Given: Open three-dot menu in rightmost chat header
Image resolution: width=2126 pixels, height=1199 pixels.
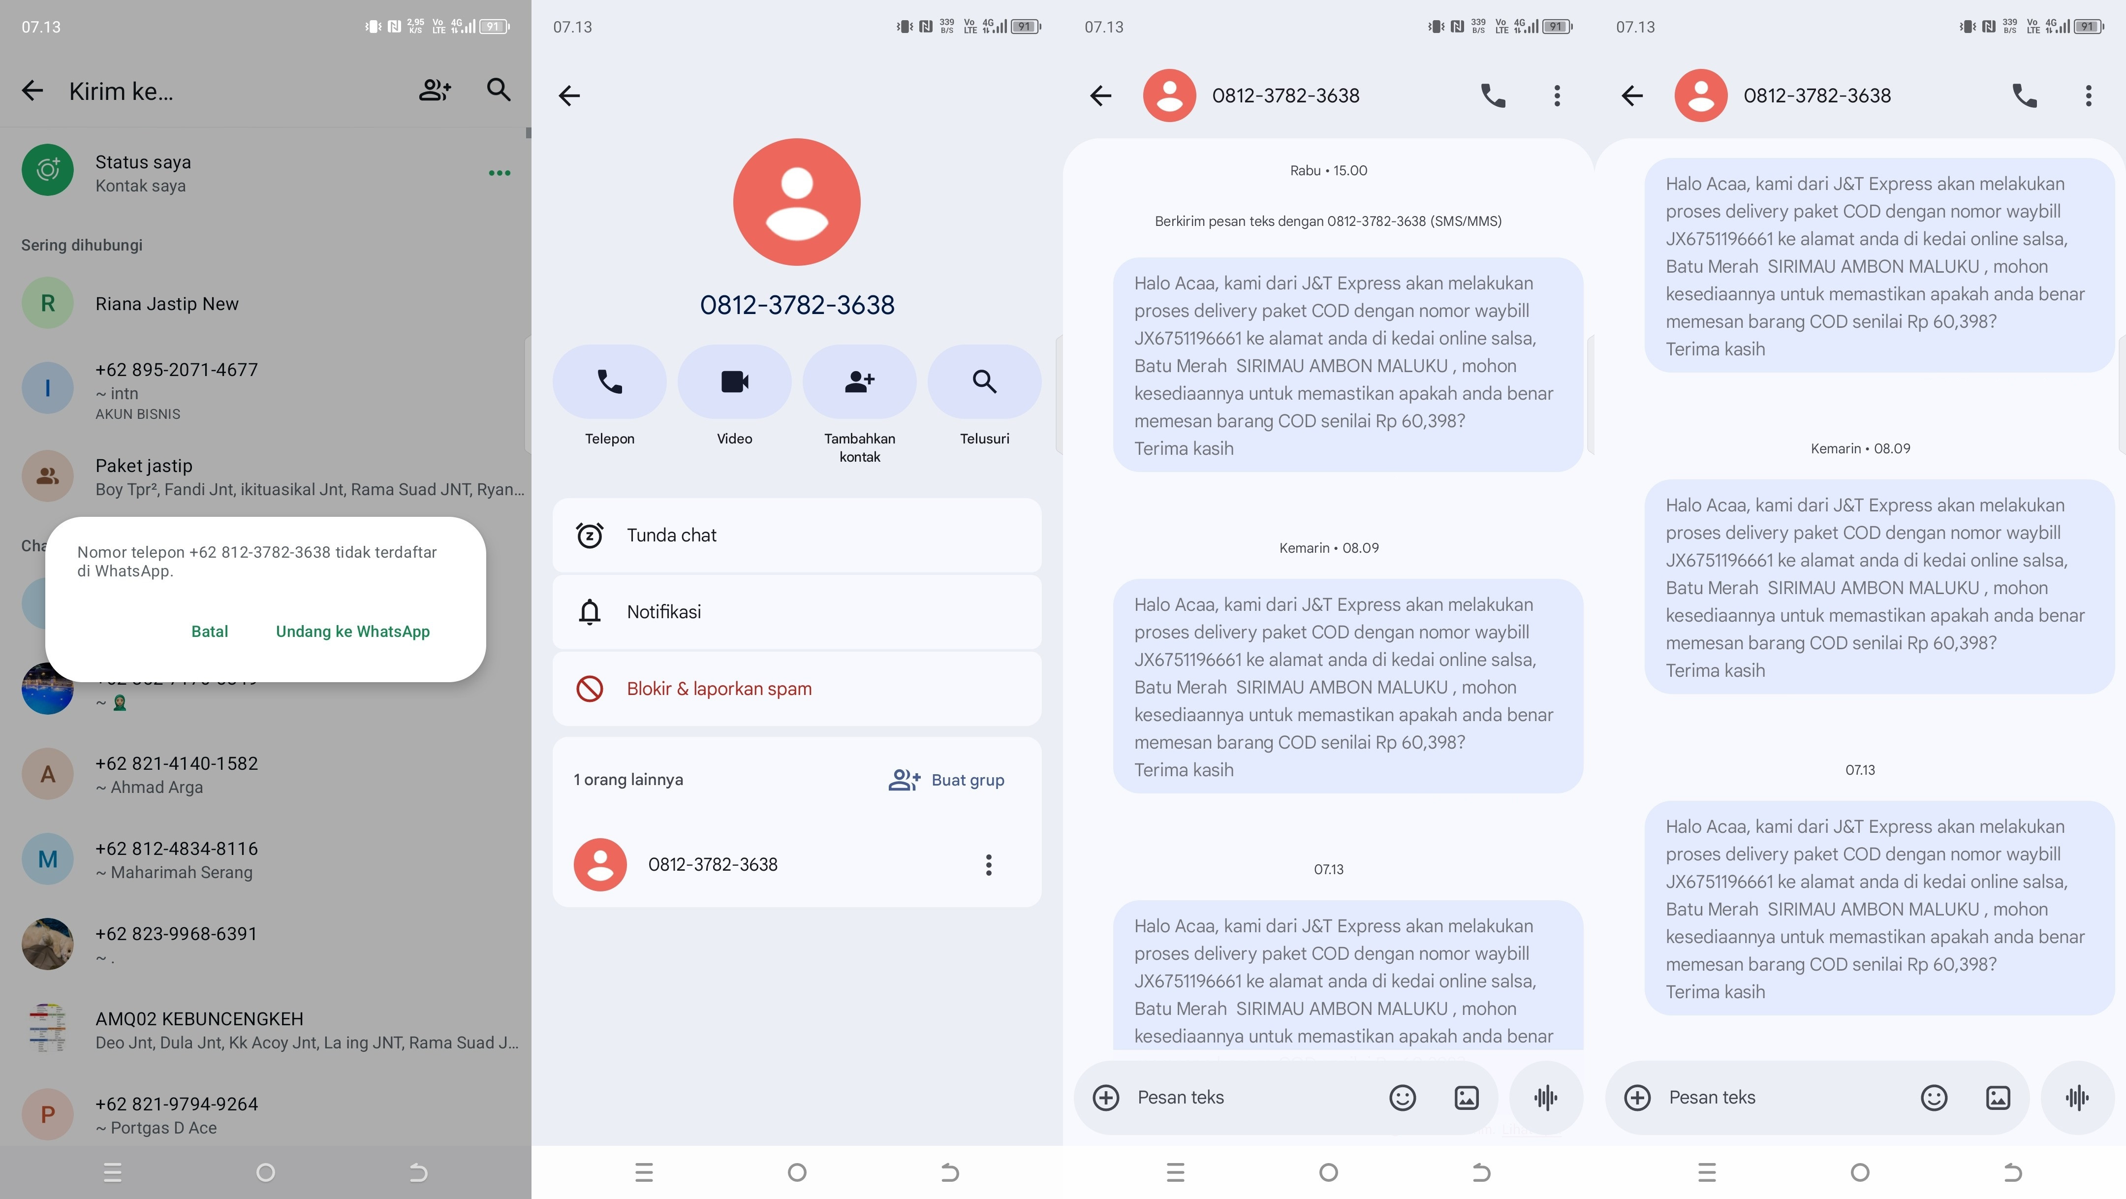Looking at the screenshot, I should click(2088, 95).
